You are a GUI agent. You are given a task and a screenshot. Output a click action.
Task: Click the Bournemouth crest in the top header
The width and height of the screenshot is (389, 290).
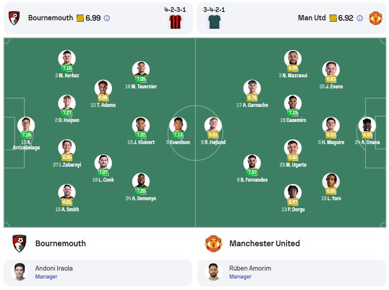coord(14,18)
